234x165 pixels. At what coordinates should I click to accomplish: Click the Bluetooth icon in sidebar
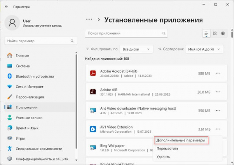pyautogui.click(x=10, y=76)
